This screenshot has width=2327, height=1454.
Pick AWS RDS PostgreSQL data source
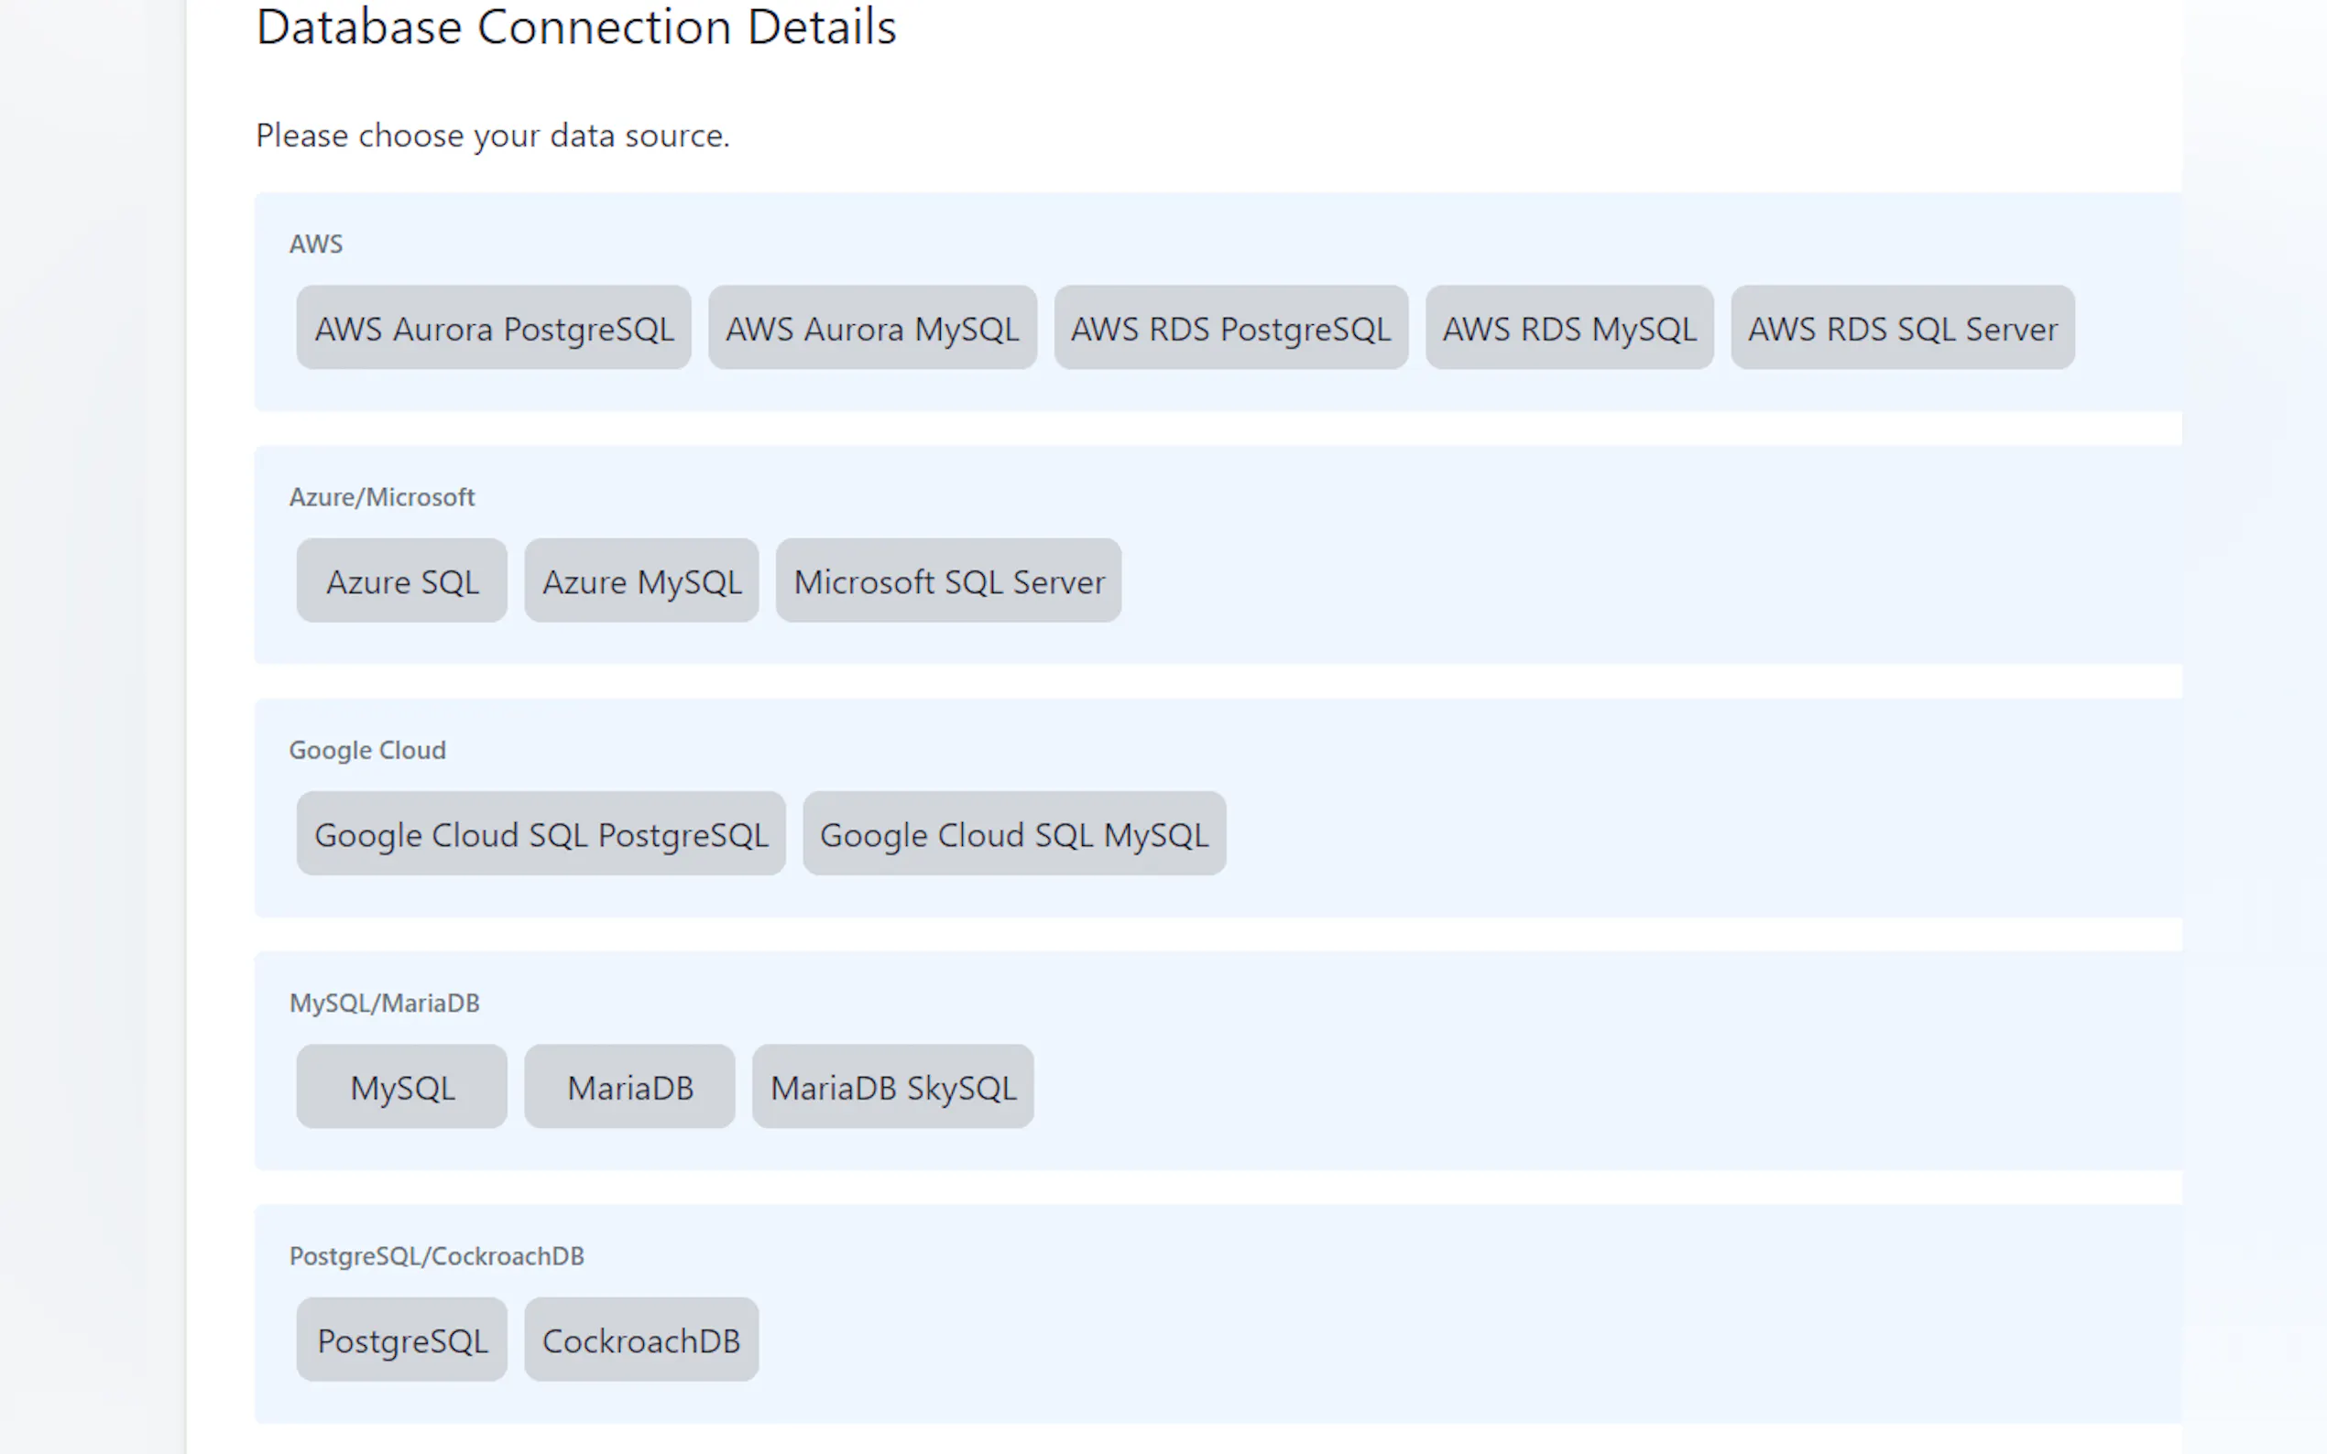click(x=1230, y=328)
